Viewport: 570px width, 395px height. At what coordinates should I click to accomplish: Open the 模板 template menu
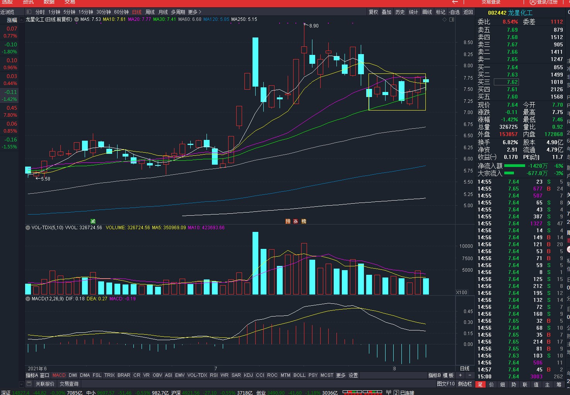coord(449,375)
